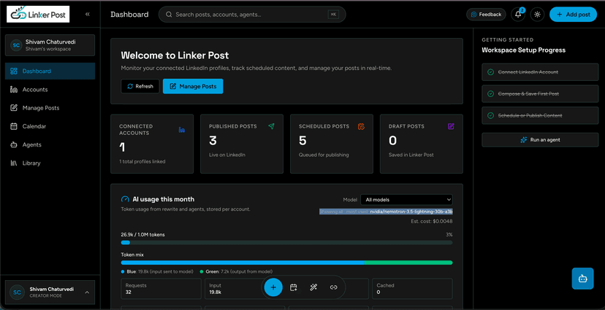Image resolution: width=605 pixels, height=310 pixels.
Task: Click the blue Manage Posts button
Action: coord(193,86)
